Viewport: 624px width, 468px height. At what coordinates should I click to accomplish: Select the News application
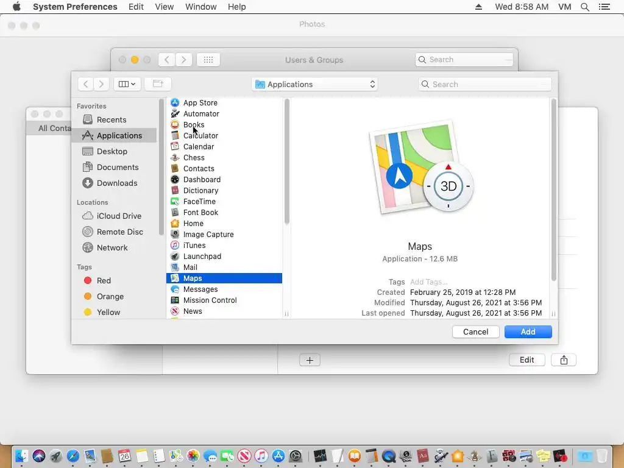tap(224, 311)
